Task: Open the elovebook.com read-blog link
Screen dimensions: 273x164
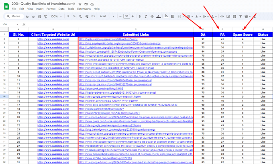Action: point(101,88)
